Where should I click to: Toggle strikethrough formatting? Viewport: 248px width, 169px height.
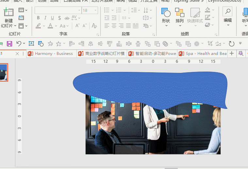[x=67, y=18]
